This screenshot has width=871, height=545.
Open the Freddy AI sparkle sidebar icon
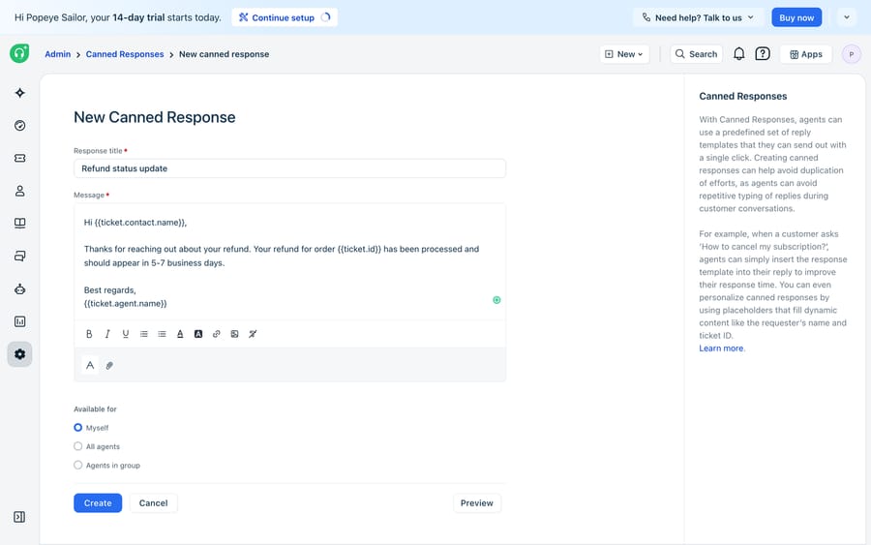point(20,93)
